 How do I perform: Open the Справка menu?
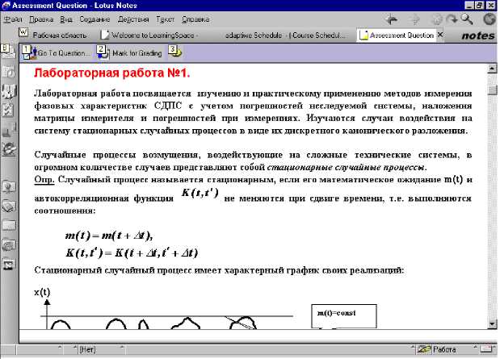click(x=195, y=19)
